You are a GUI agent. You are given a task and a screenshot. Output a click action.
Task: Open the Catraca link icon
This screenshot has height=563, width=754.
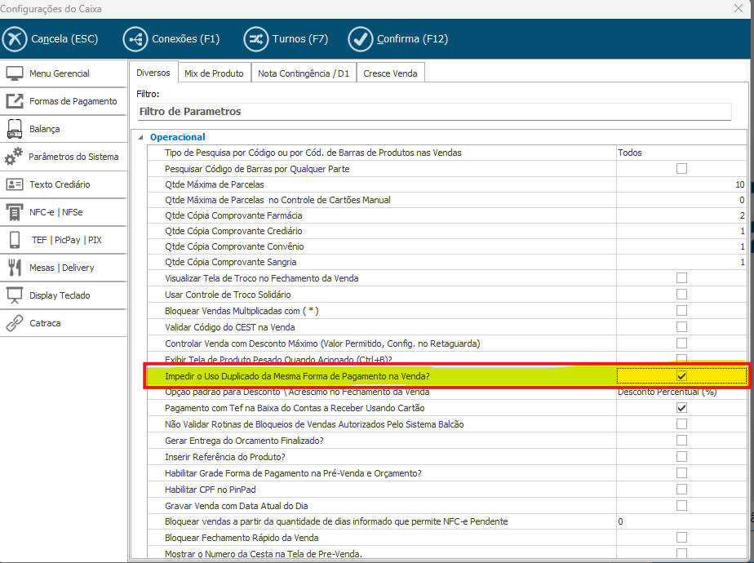tap(15, 323)
